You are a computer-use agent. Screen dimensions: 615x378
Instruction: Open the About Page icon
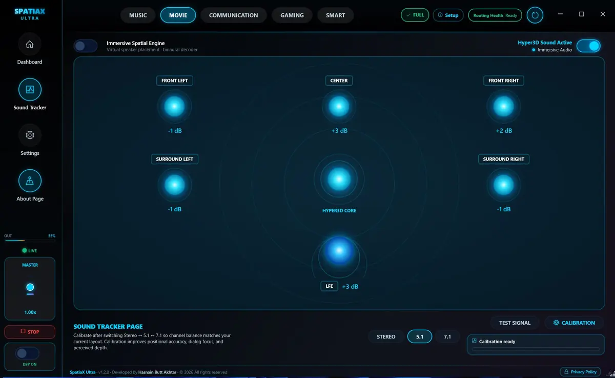coord(30,181)
